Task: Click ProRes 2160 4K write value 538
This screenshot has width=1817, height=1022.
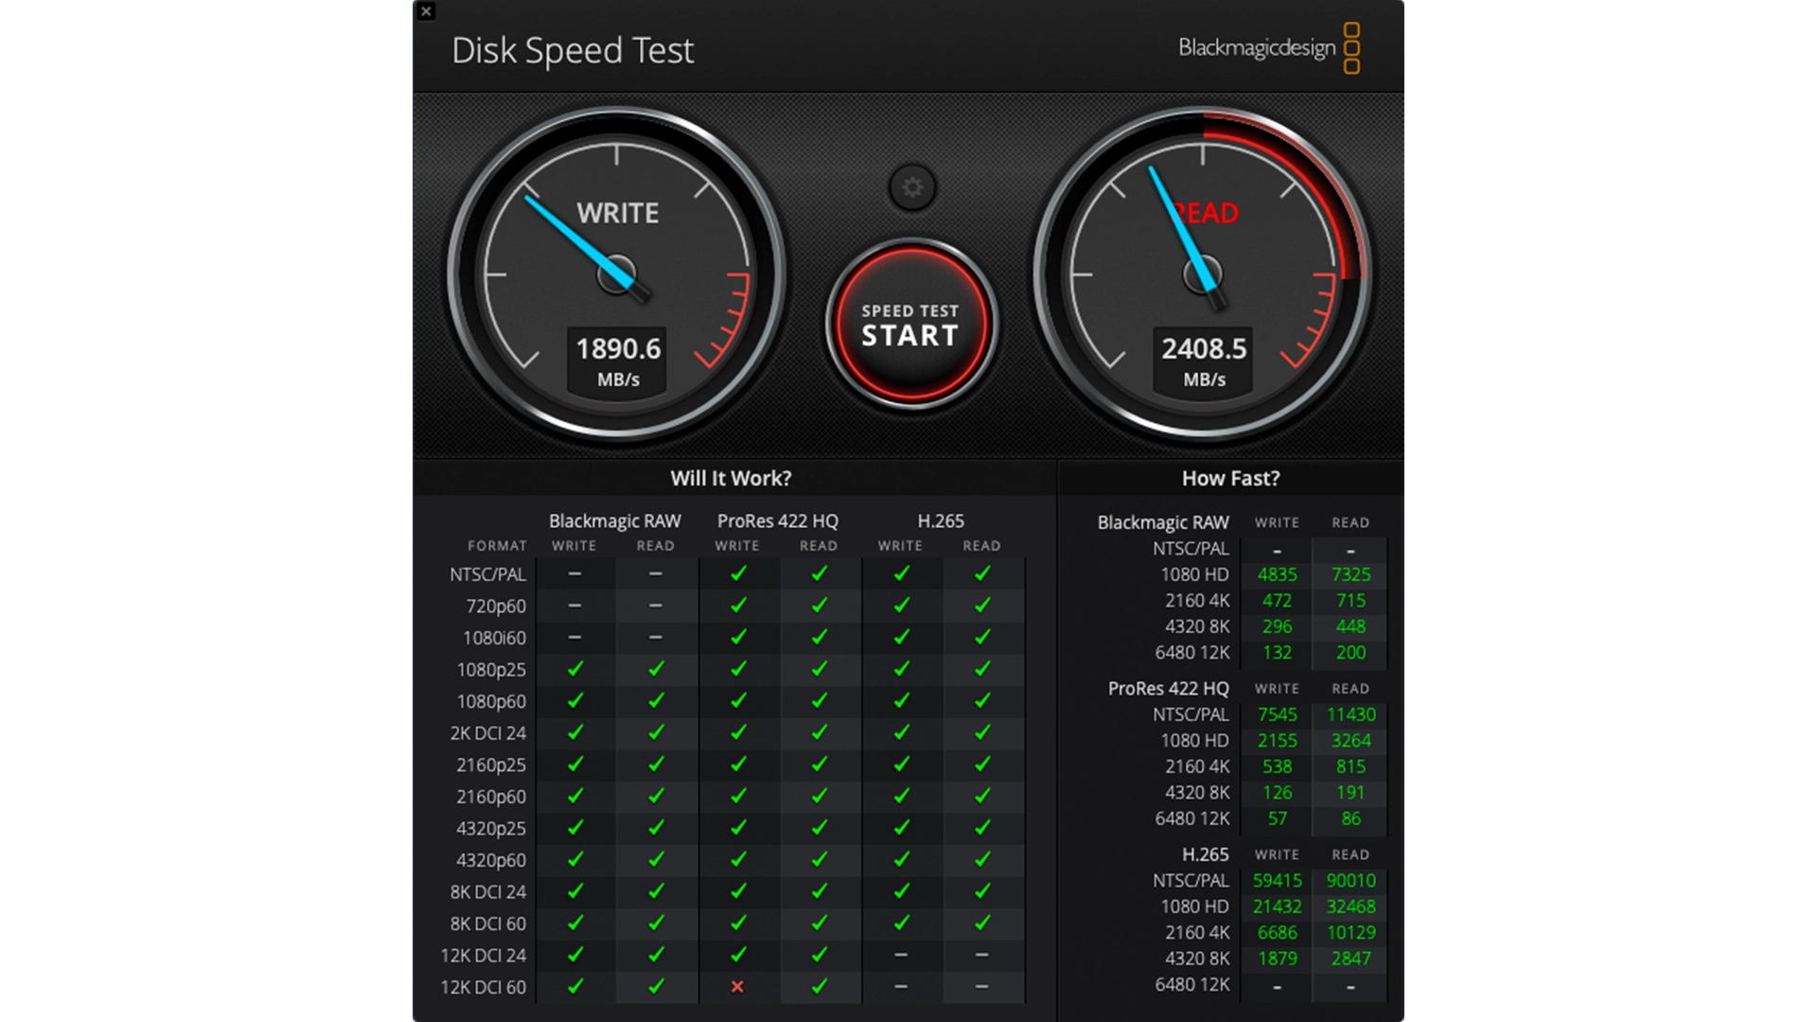Action: 1277,766
